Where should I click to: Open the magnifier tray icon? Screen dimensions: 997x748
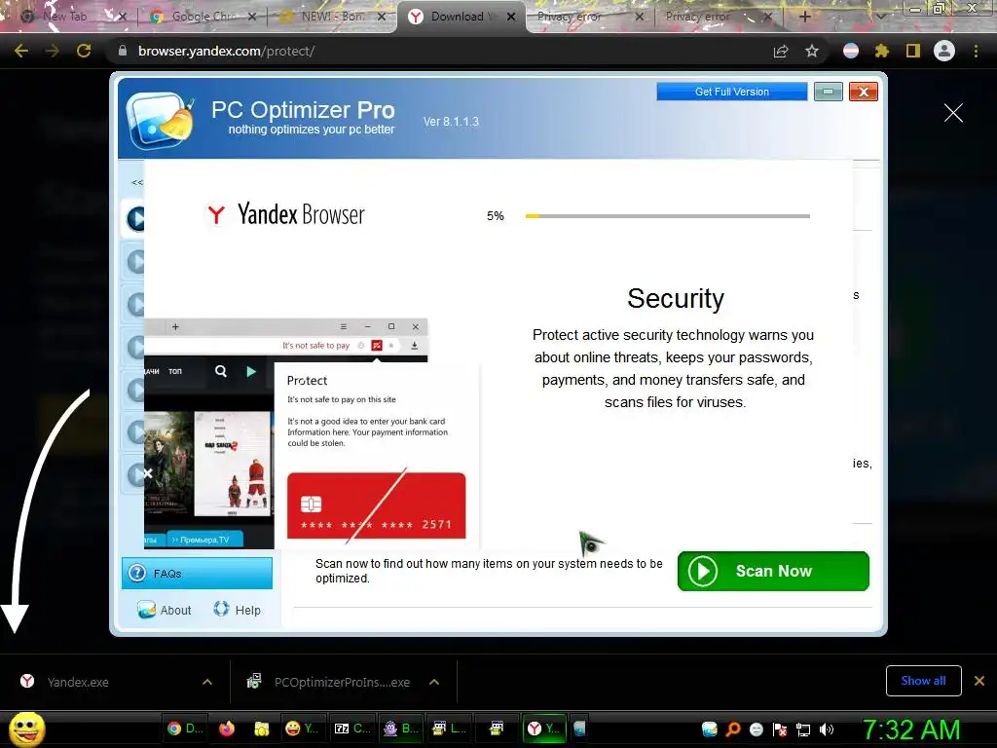(x=732, y=729)
